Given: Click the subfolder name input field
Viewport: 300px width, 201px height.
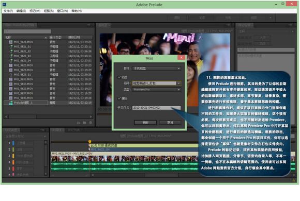Looking at the screenshot, I should 156,108.
